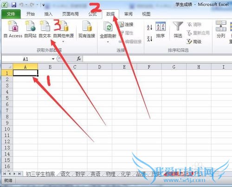The width and height of the screenshot is (232, 187).
Task: Go to next sheet navigation arrow
Action: pos(14,174)
